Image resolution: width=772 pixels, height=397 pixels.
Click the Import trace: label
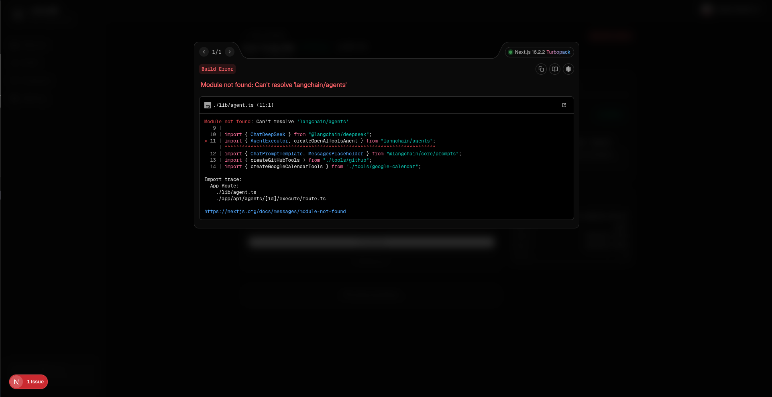pos(223,179)
